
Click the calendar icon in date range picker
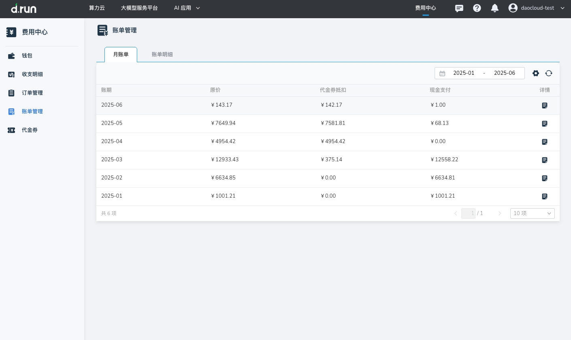coord(442,73)
